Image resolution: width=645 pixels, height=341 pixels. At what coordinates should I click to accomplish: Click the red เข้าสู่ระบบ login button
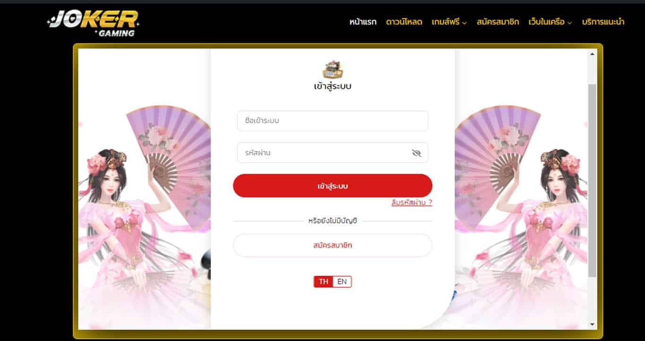point(332,186)
